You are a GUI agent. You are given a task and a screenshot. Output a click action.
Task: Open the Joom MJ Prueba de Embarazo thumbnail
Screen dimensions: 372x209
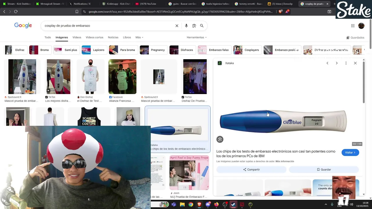189,173
